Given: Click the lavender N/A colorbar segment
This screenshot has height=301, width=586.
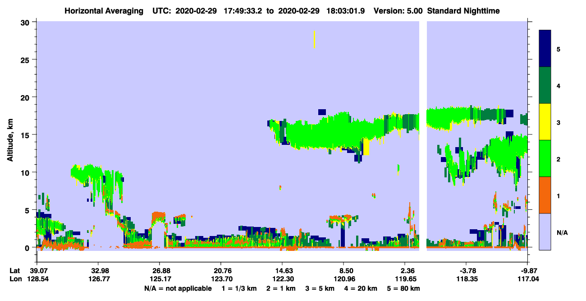Looking at the screenshot, I should [x=545, y=232].
